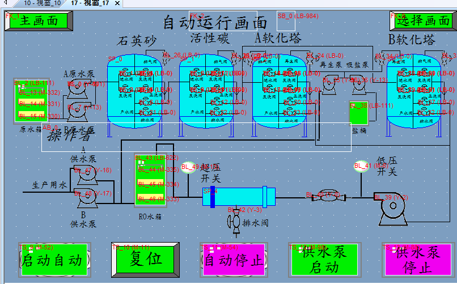Viewport: 457px width, 284px height.
Task: Click the 复位 reset button
Action: pos(146,260)
